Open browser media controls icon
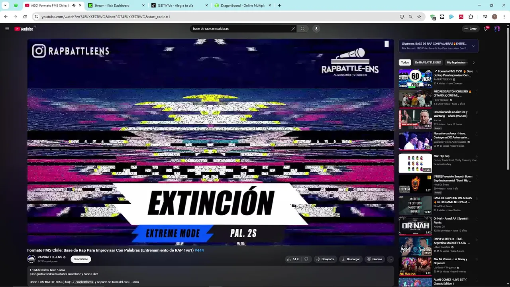 485,17
